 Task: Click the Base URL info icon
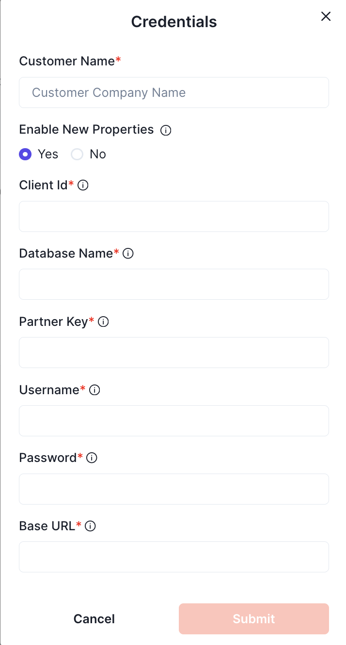[x=90, y=526]
